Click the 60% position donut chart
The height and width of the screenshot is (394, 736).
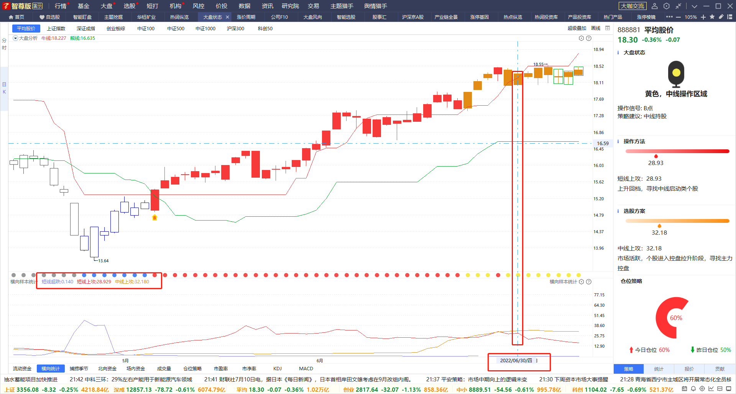tap(673, 318)
